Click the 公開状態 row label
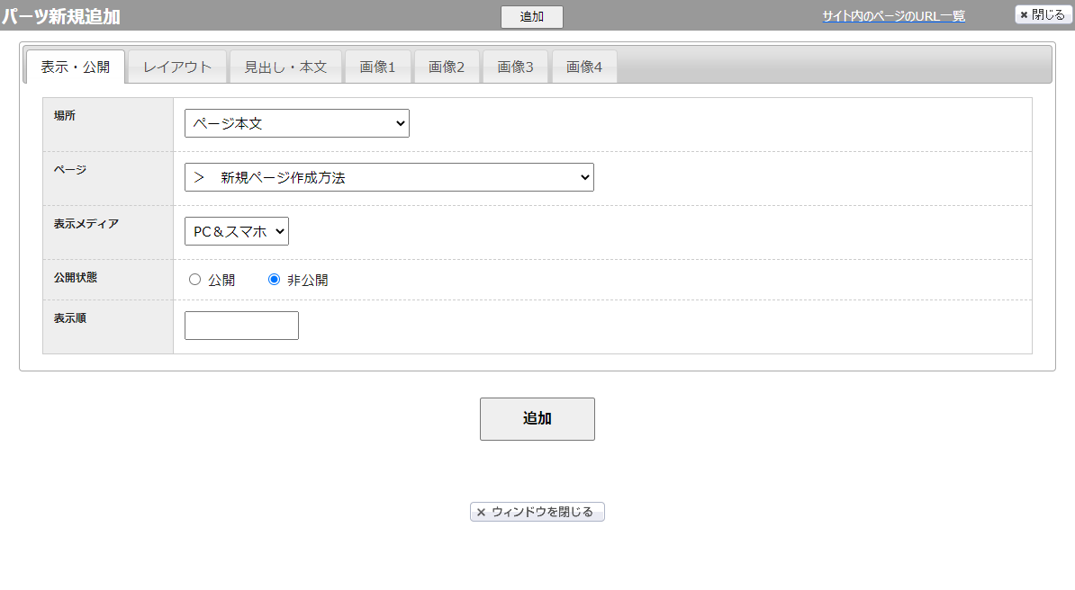The height and width of the screenshot is (590, 1075). (x=76, y=277)
